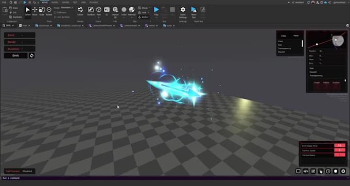This screenshot has height=186, width=350.
Task: Expand the Lock dropdown arrow
Action: (148, 12)
